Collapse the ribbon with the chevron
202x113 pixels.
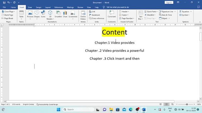coord(200,22)
